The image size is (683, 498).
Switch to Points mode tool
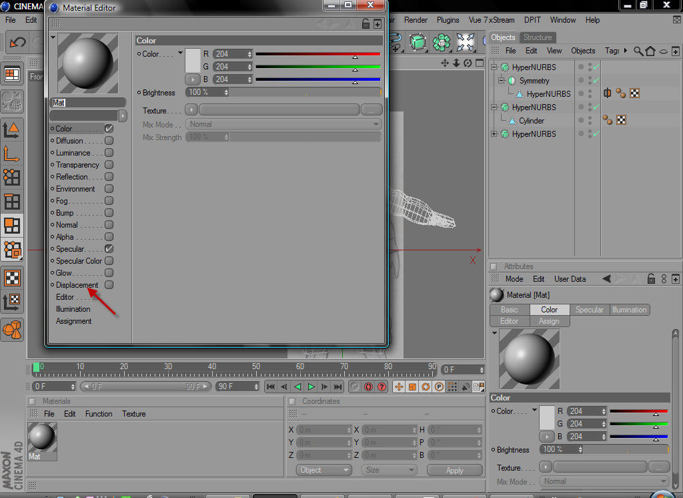[x=11, y=178]
